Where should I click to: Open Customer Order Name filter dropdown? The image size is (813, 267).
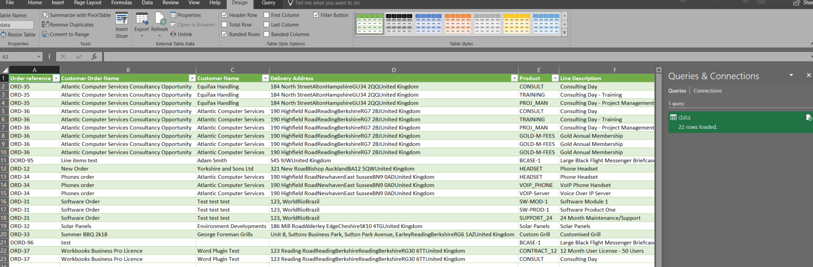click(192, 78)
